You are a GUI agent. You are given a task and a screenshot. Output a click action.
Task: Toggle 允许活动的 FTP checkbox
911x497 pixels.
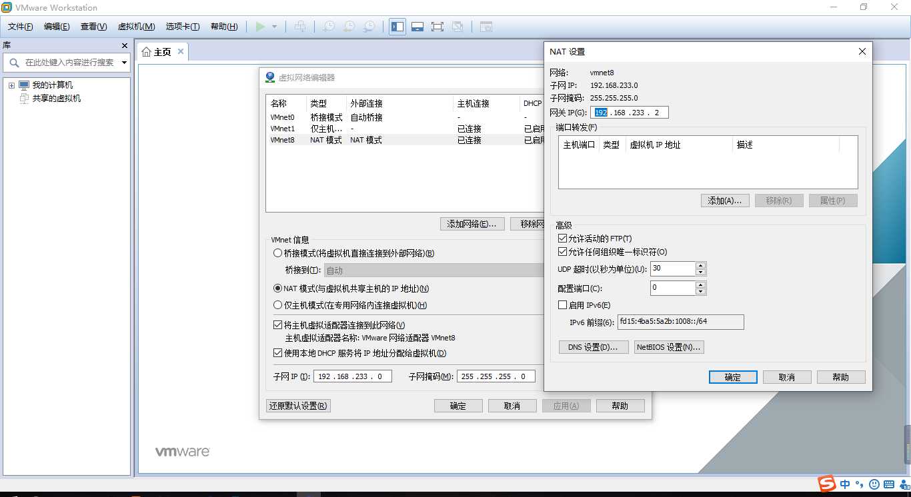tap(562, 239)
